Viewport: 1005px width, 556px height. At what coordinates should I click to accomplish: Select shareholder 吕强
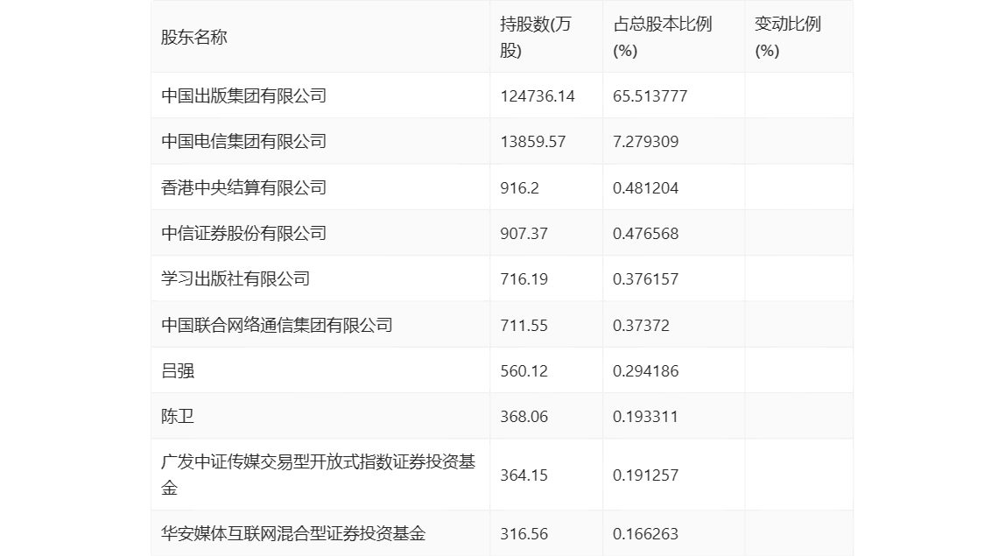pos(178,370)
